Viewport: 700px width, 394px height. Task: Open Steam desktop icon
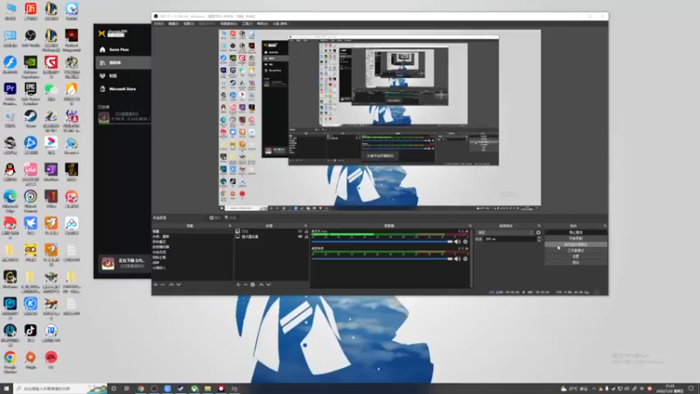(31, 119)
